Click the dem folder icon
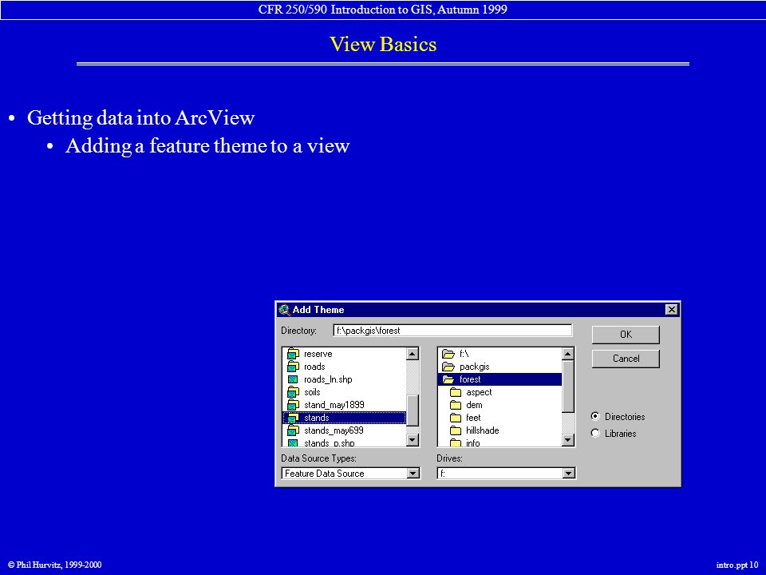Viewport: 766px width, 575px height. [456, 404]
